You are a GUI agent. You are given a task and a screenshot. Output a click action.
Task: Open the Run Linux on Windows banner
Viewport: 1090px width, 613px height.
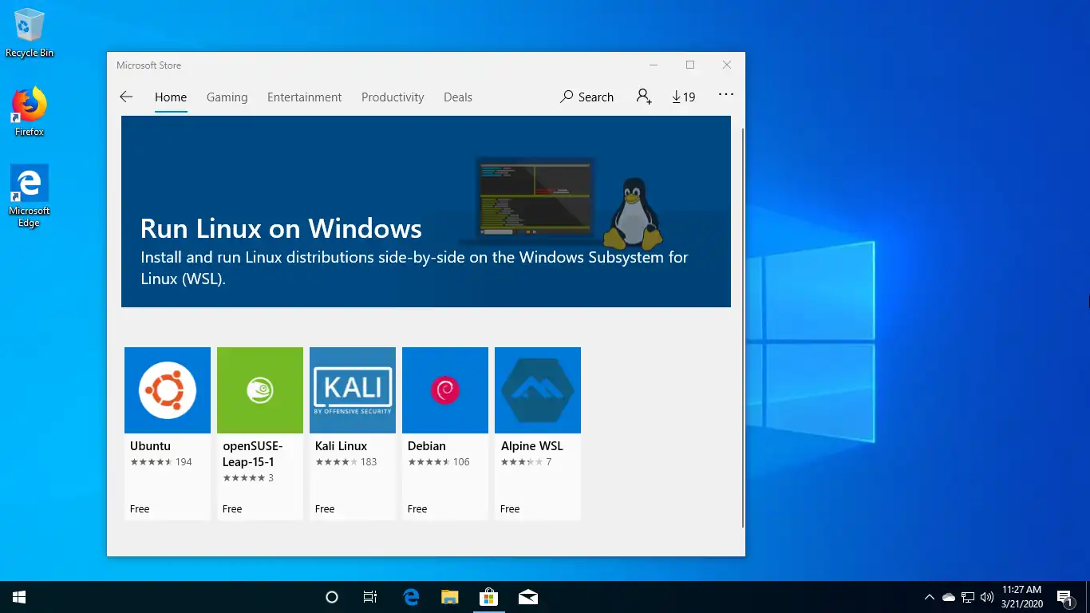426,212
